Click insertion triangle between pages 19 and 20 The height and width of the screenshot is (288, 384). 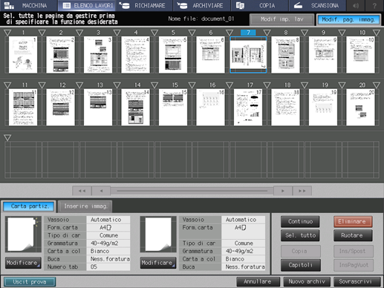342,85
